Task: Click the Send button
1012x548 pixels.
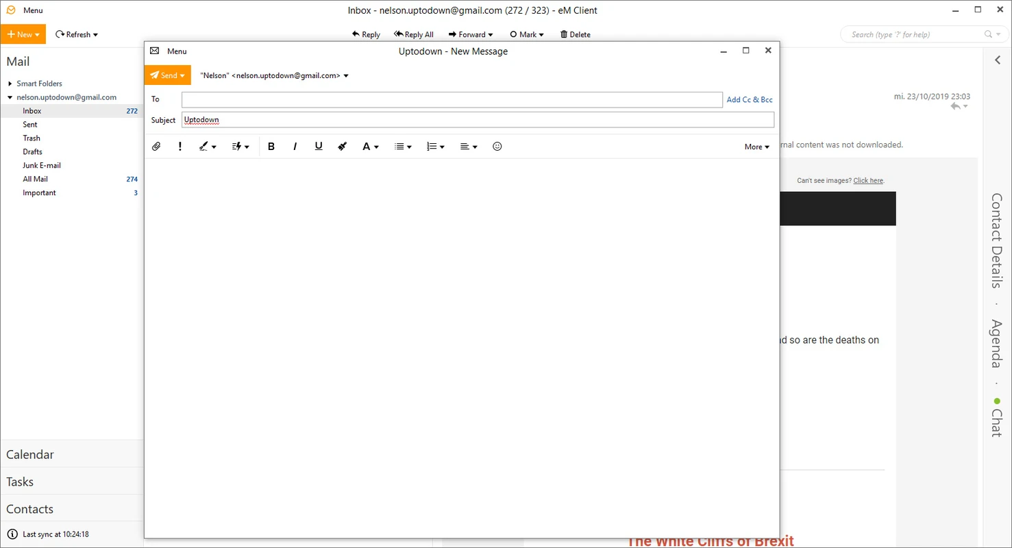Action: pos(164,75)
